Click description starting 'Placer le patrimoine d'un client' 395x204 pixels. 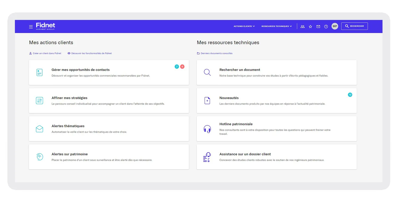(x=102, y=160)
